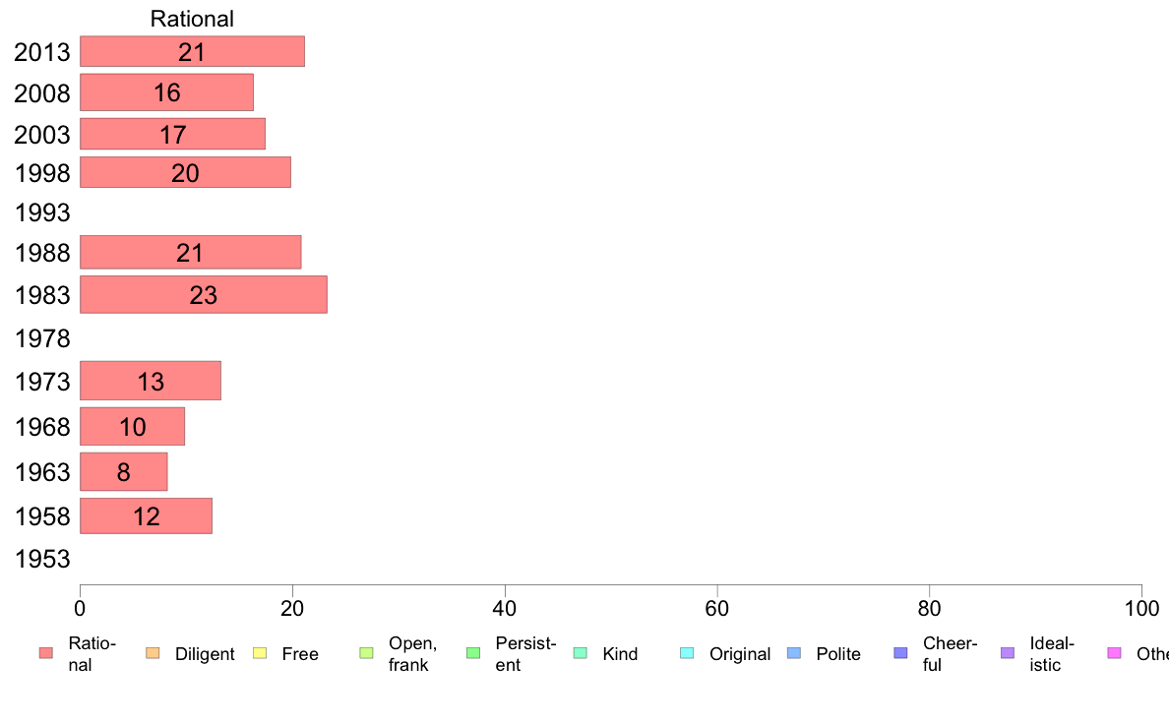Click the Cheerful legend swatch
1169x724 pixels.
coord(900,653)
